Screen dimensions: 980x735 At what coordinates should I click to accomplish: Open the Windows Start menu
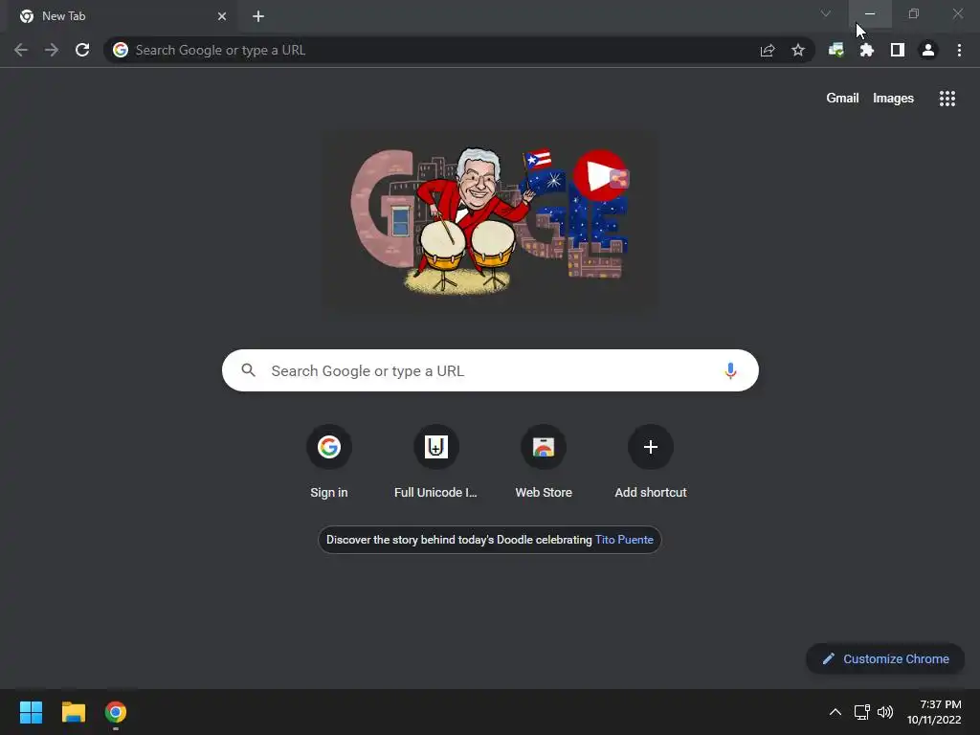click(31, 712)
